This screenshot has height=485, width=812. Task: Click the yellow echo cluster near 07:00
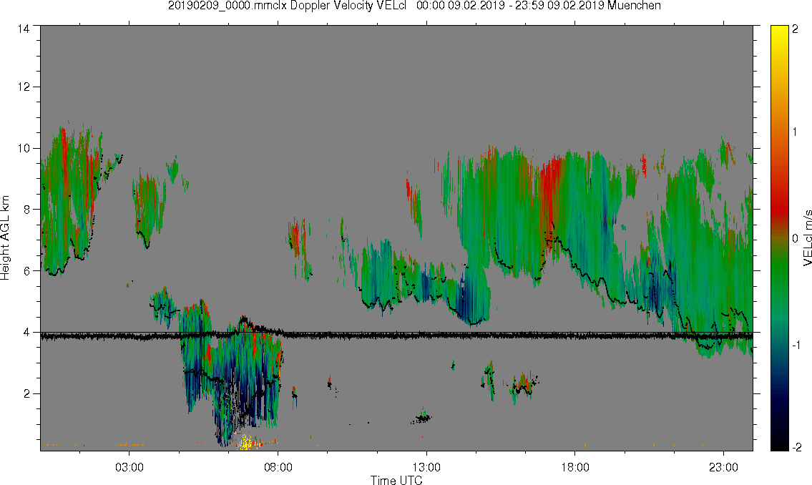point(245,441)
